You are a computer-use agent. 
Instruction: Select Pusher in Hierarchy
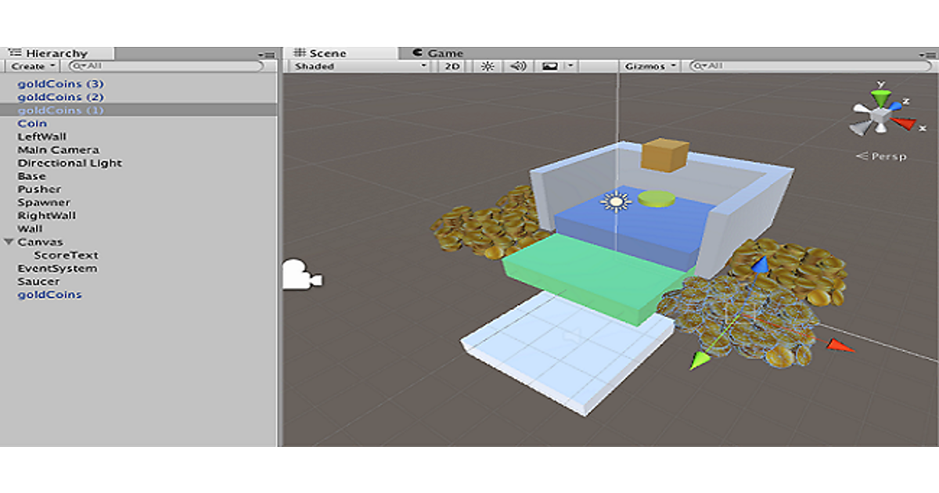pyautogui.click(x=39, y=189)
